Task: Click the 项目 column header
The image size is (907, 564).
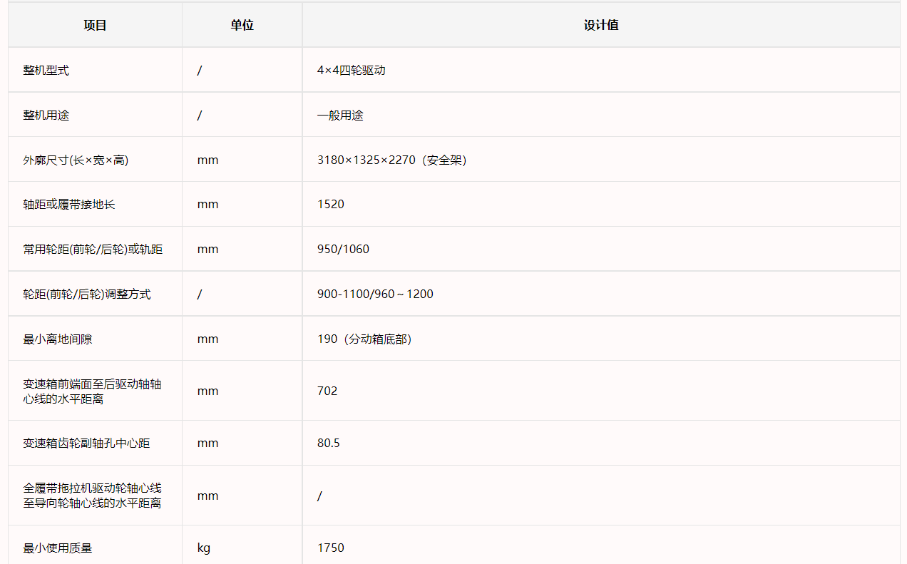Action: pyautogui.click(x=95, y=25)
